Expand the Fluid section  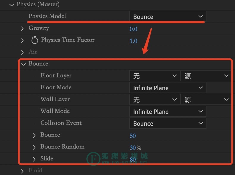coord(22,171)
